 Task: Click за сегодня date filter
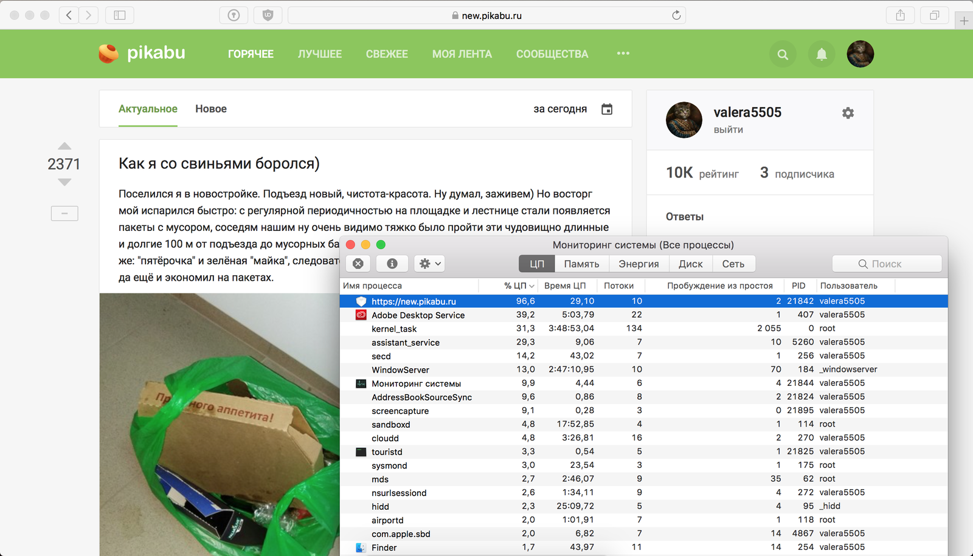560,109
